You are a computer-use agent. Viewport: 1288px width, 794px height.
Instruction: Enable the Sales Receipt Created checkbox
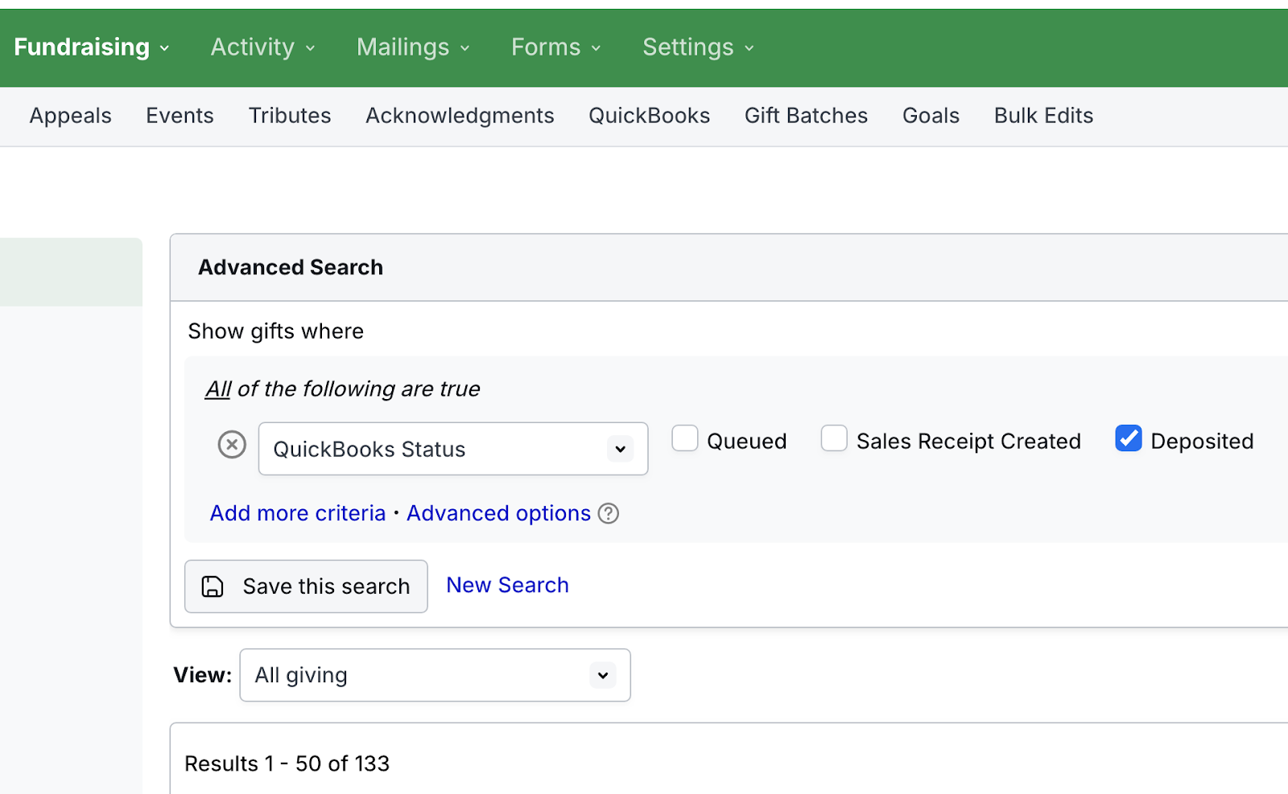click(834, 438)
